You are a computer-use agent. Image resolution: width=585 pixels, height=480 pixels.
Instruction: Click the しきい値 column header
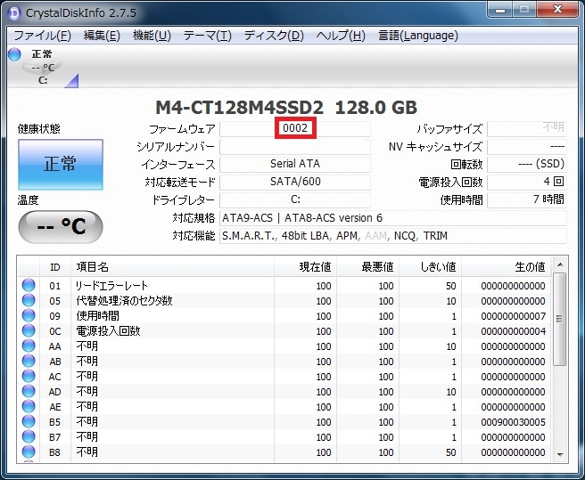(430, 266)
